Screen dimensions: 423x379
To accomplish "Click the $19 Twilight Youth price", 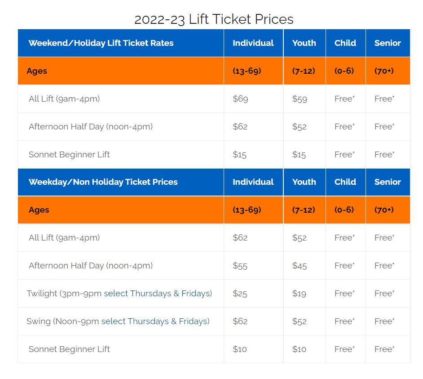I will [x=299, y=294].
